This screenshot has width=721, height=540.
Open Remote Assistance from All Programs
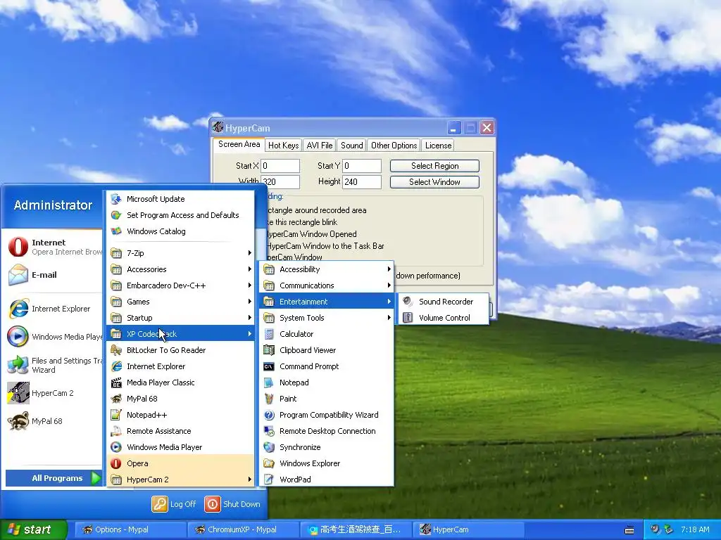coord(181,431)
